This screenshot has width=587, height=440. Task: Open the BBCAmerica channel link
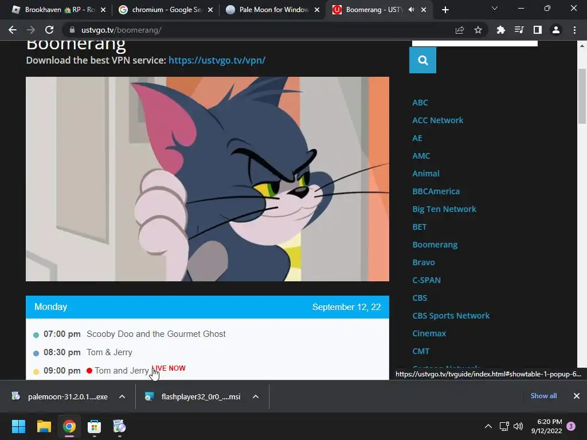click(436, 191)
